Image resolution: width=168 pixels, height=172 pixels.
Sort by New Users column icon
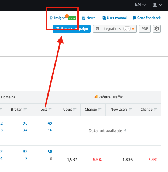(x=130, y=110)
